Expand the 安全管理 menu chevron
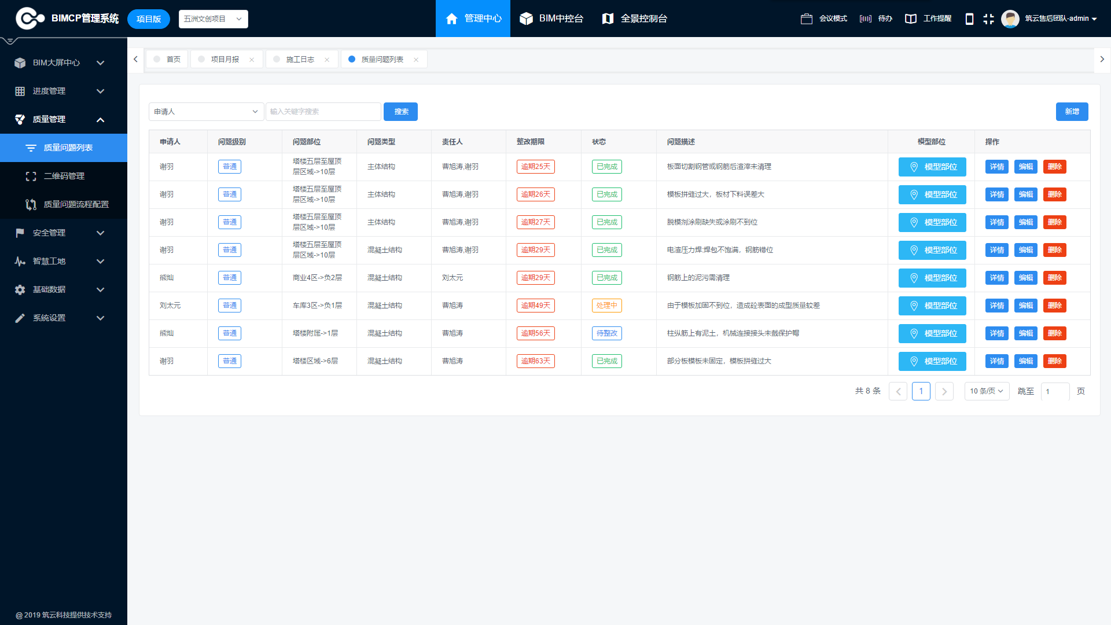This screenshot has width=1111, height=625. click(100, 233)
